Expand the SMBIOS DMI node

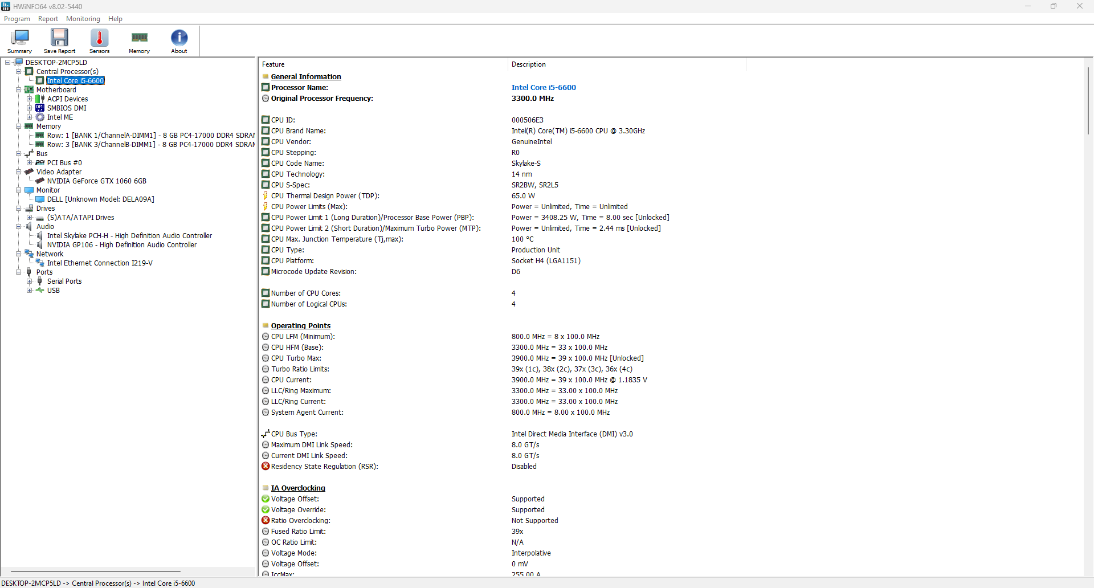coord(30,108)
